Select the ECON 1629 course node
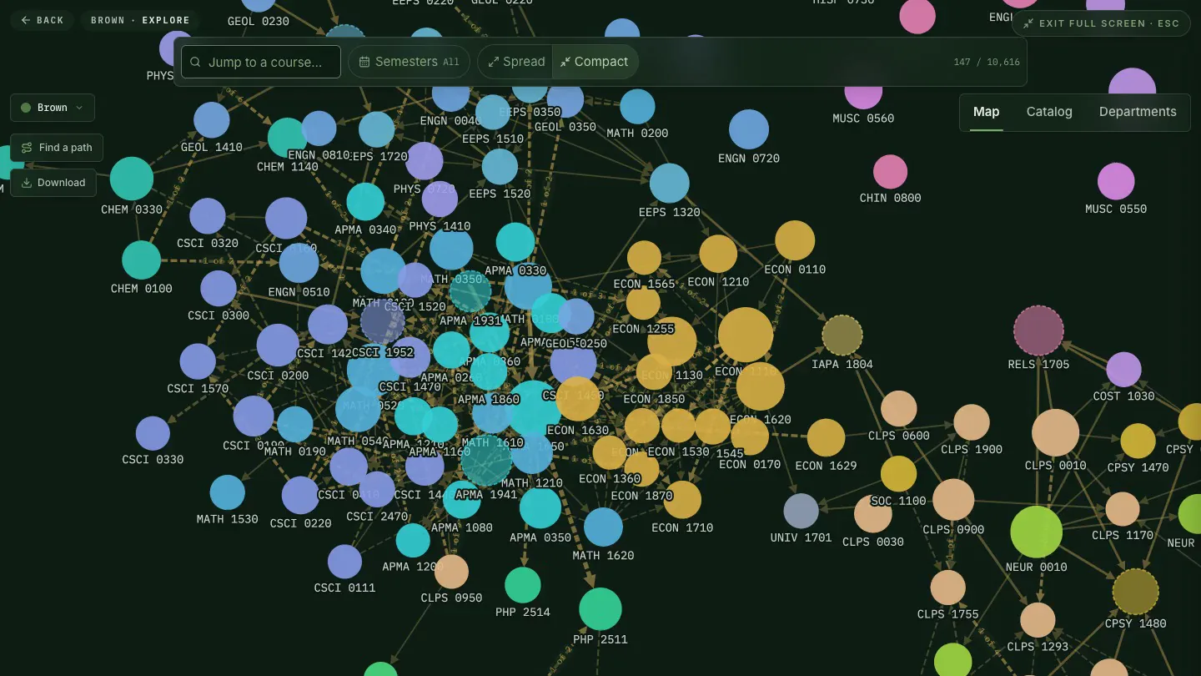Viewport: 1201px width, 676px height. tap(826, 438)
